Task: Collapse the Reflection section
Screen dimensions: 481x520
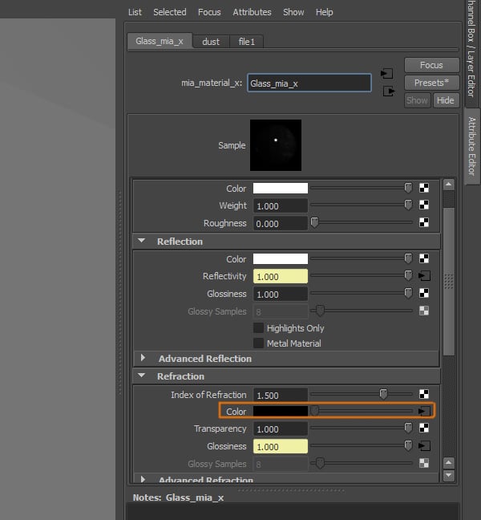Action: coord(143,242)
